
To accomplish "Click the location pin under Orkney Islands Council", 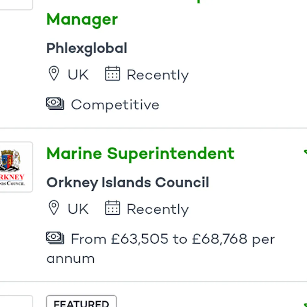I will (x=54, y=208).
